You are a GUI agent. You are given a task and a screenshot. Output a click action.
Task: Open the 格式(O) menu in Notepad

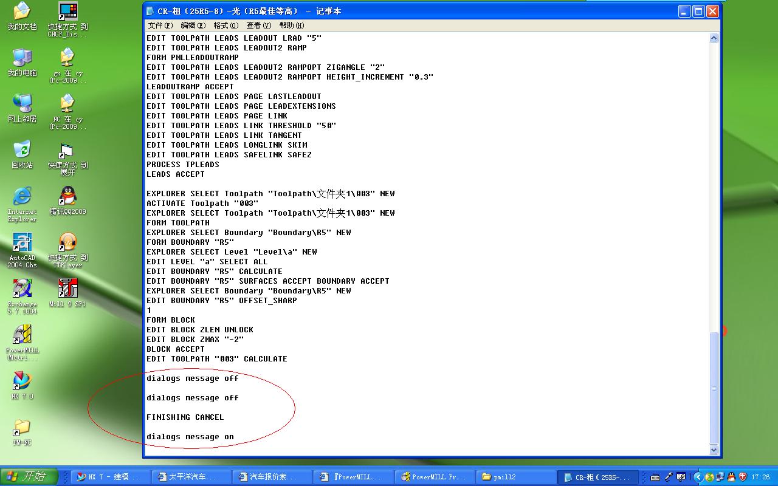tap(226, 26)
